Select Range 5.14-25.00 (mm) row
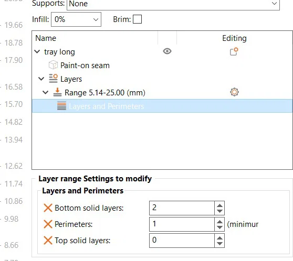293x261 pixels. [x=162, y=93]
